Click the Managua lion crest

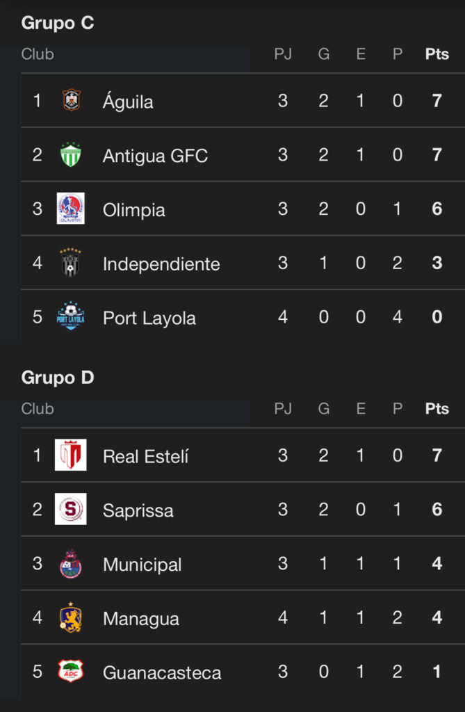click(x=71, y=618)
